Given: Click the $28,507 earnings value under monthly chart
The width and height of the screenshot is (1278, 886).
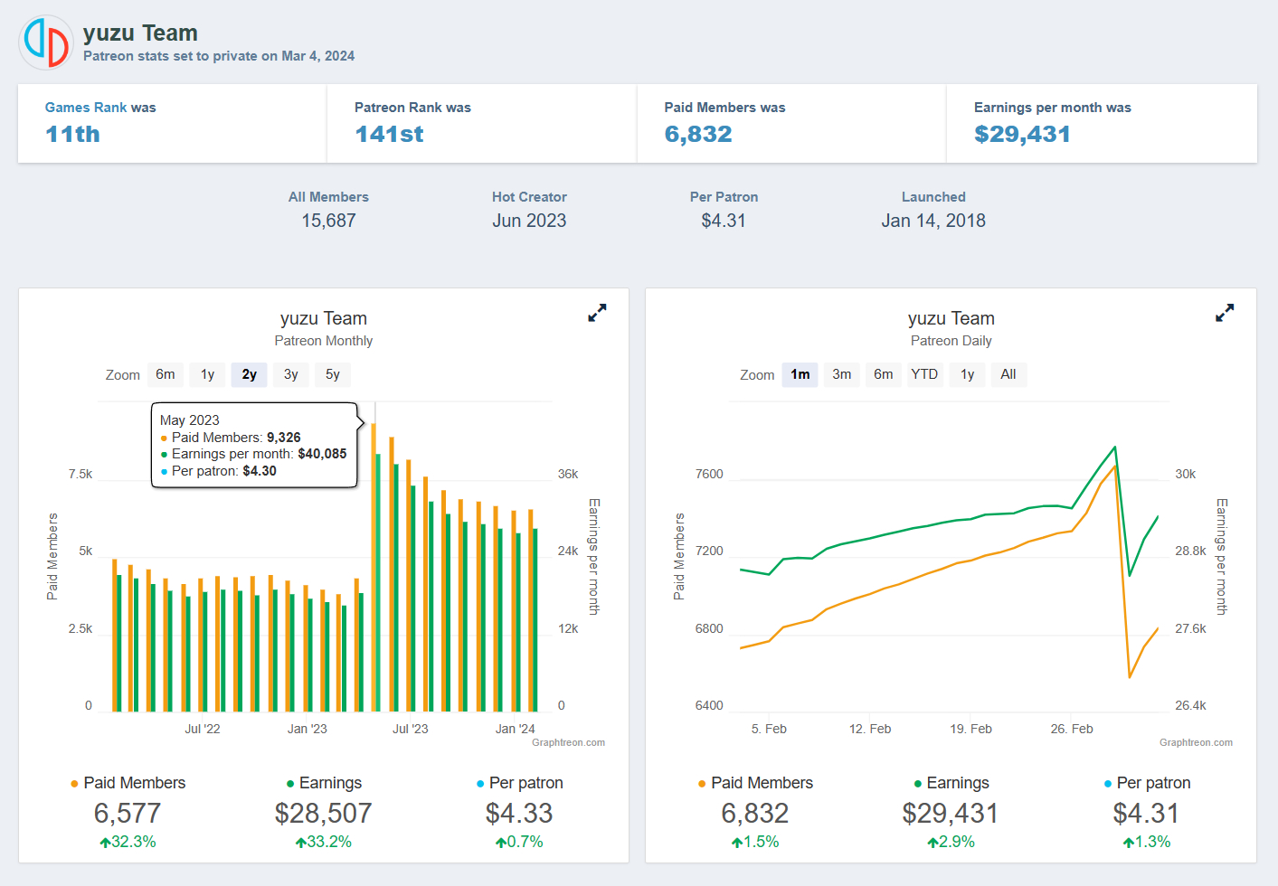Looking at the screenshot, I should click(324, 814).
